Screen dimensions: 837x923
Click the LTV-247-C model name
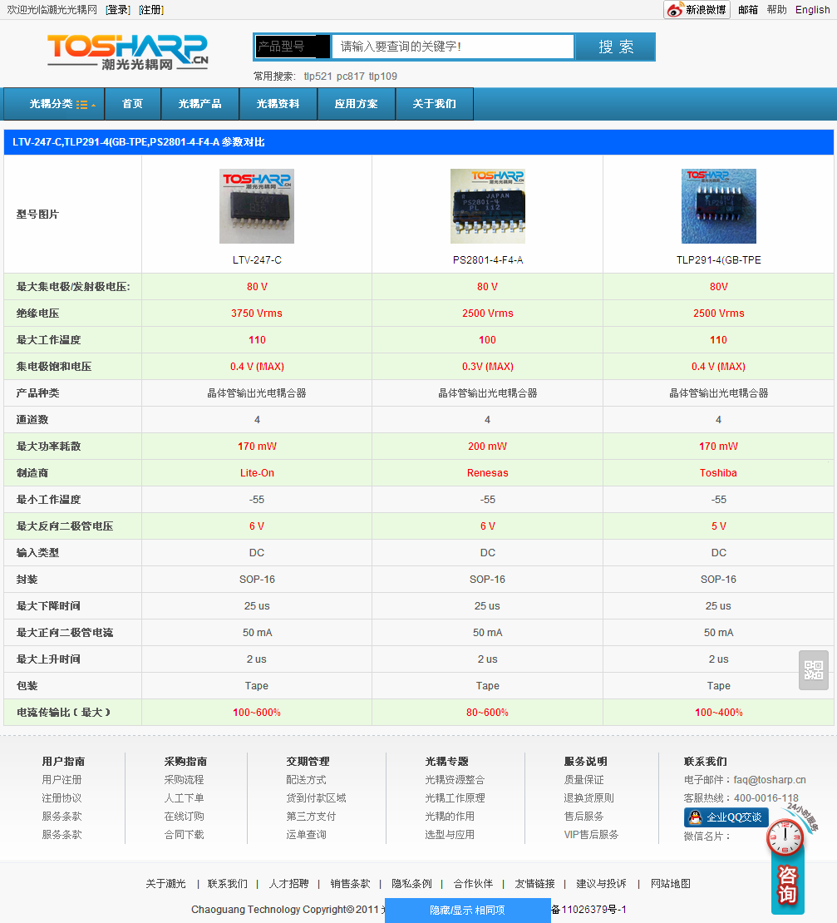(257, 259)
